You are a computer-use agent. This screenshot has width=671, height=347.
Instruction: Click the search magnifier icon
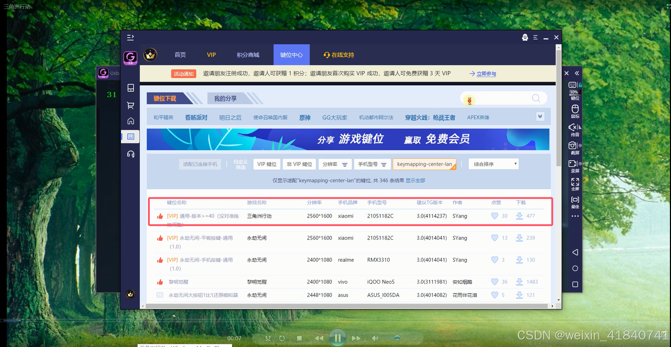[536, 98]
